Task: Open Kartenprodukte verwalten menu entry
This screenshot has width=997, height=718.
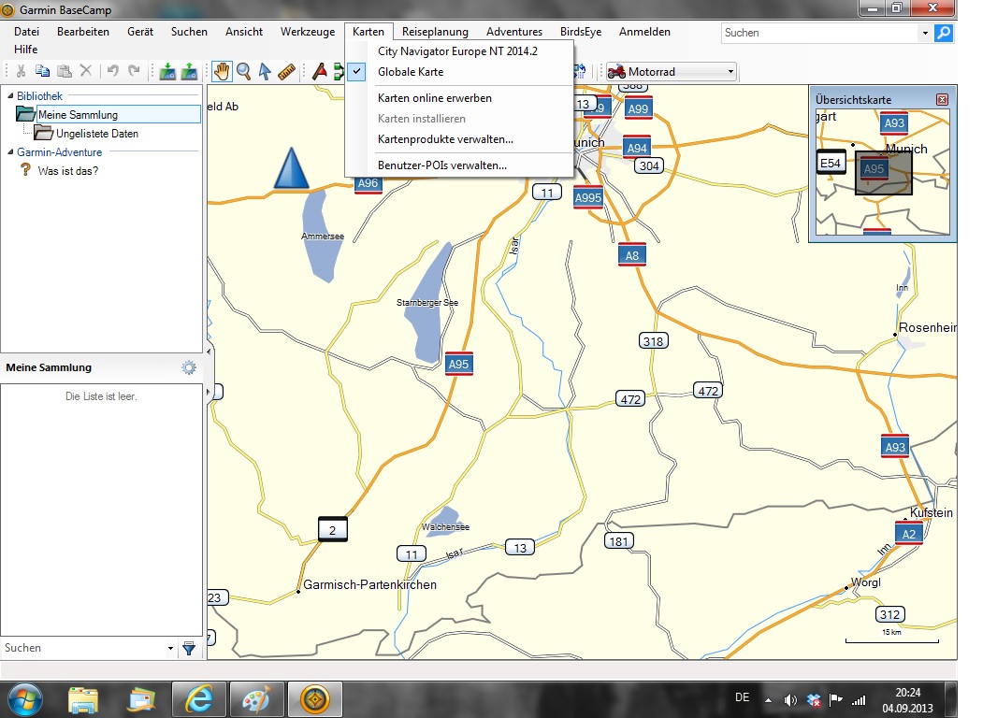Action: (445, 139)
